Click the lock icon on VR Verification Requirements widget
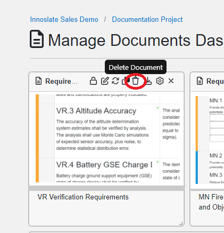Screen dimensions: 224x233 pyautogui.click(x=93, y=81)
